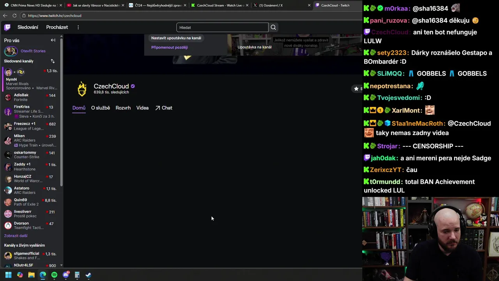Click Edge browser taskbar icon
This screenshot has height=281, width=499.
(x=43, y=275)
